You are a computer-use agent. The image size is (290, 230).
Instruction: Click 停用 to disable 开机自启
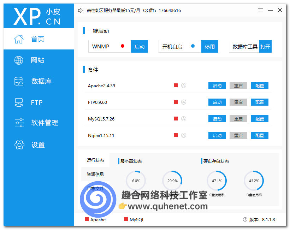pos(210,46)
